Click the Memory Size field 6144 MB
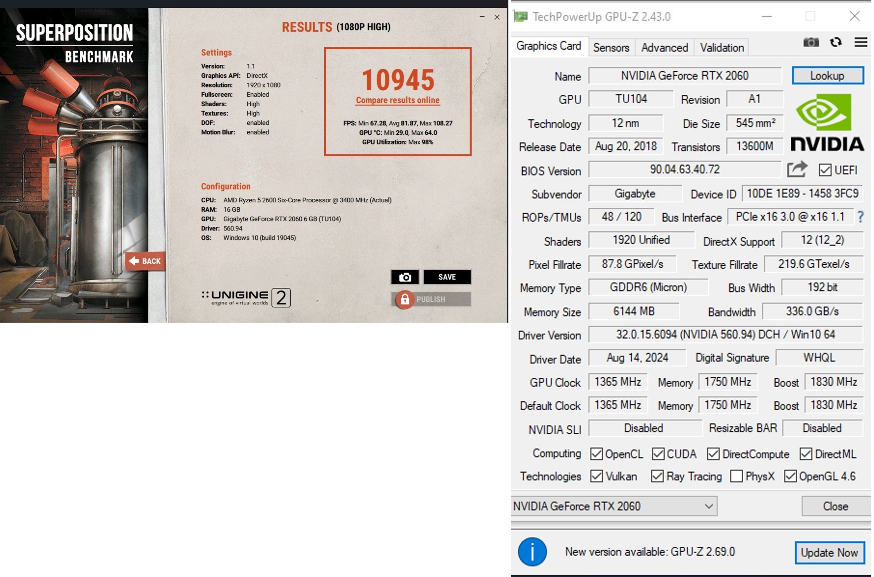Viewport: 874px width, 577px height. pyautogui.click(x=634, y=311)
